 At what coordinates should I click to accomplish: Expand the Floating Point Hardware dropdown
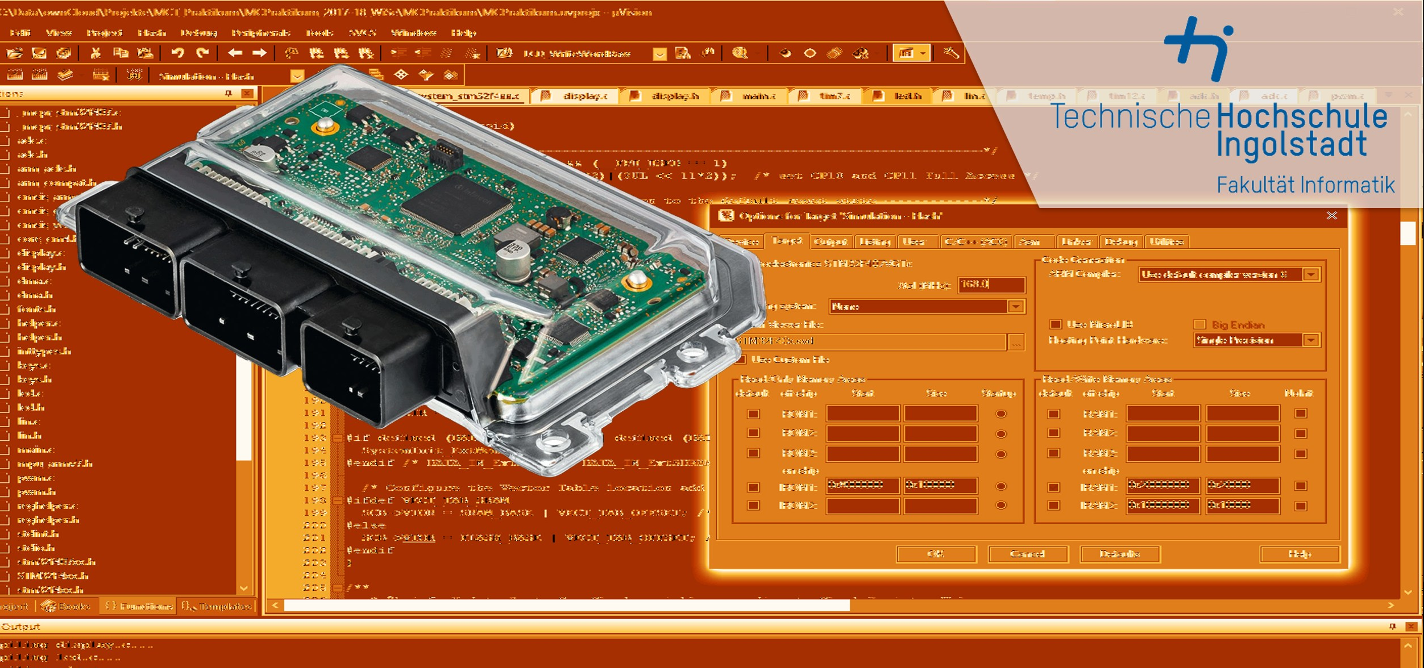[x=1311, y=340]
